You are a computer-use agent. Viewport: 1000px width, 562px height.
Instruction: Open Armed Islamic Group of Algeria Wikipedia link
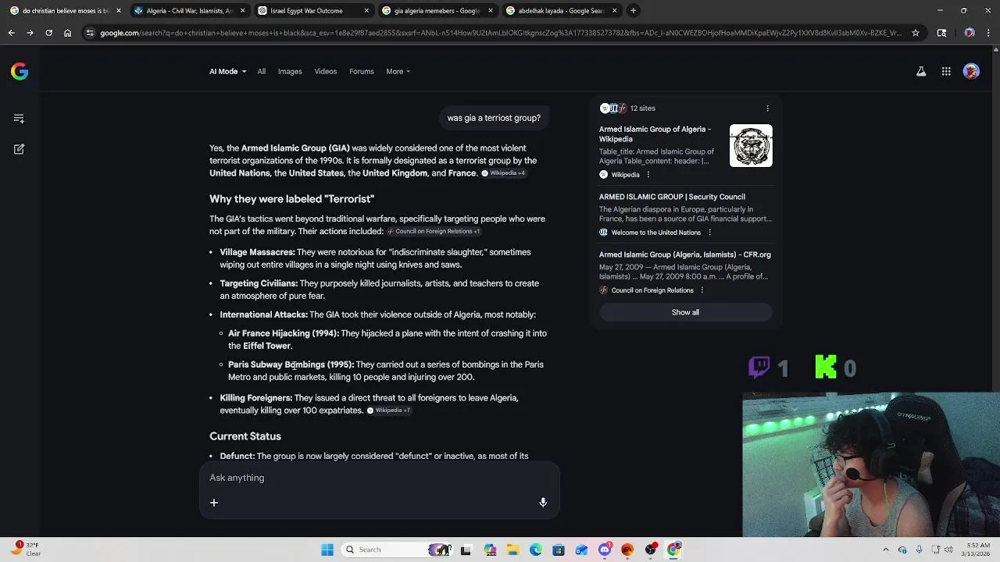click(x=655, y=134)
